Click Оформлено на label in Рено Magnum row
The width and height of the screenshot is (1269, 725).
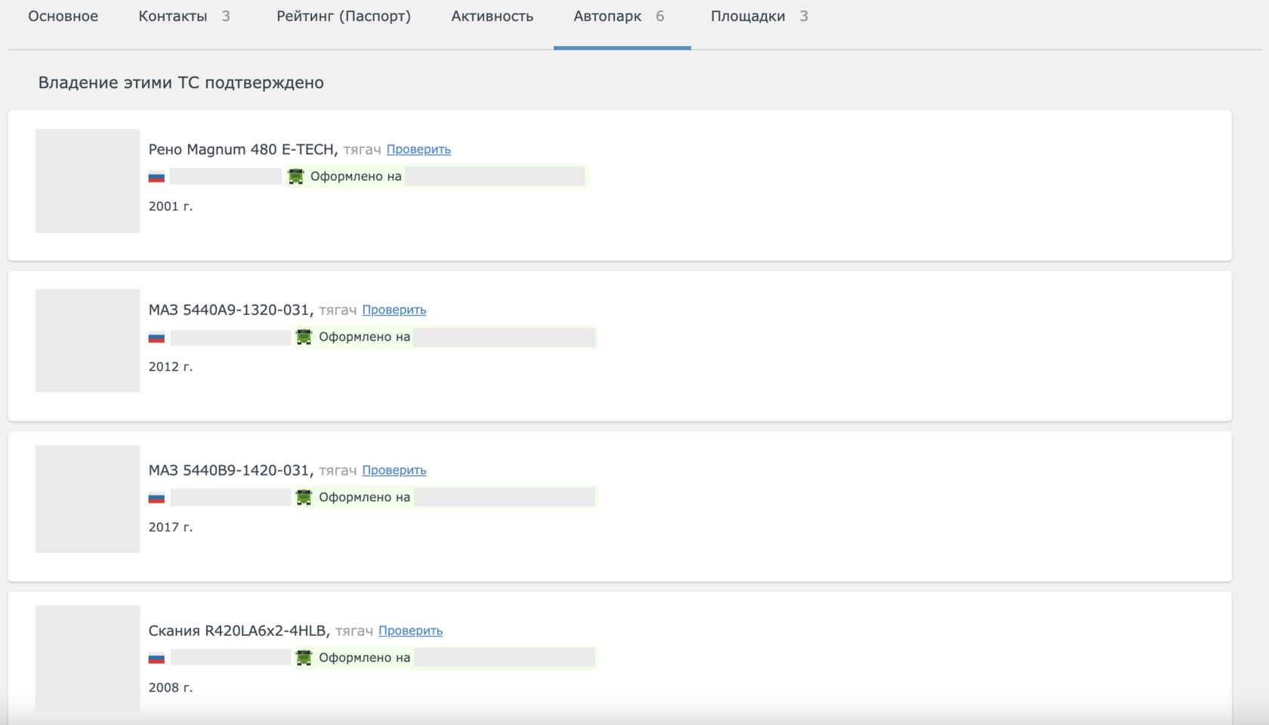coord(356,177)
